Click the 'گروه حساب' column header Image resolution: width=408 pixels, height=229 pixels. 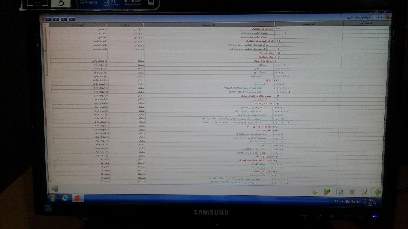coord(78,25)
